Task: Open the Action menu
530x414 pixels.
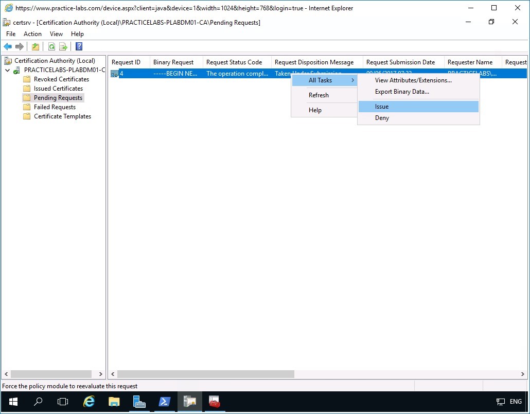Action: 32,33
